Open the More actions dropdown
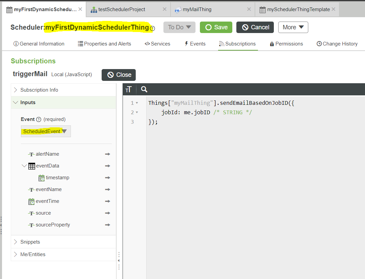Viewport: 365px width, 279px height. pyautogui.click(x=293, y=27)
